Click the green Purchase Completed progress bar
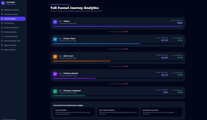207x120 pixels. click(x=69, y=96)
